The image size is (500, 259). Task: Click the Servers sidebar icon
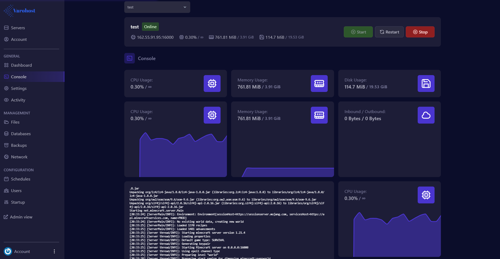(6, 28)
